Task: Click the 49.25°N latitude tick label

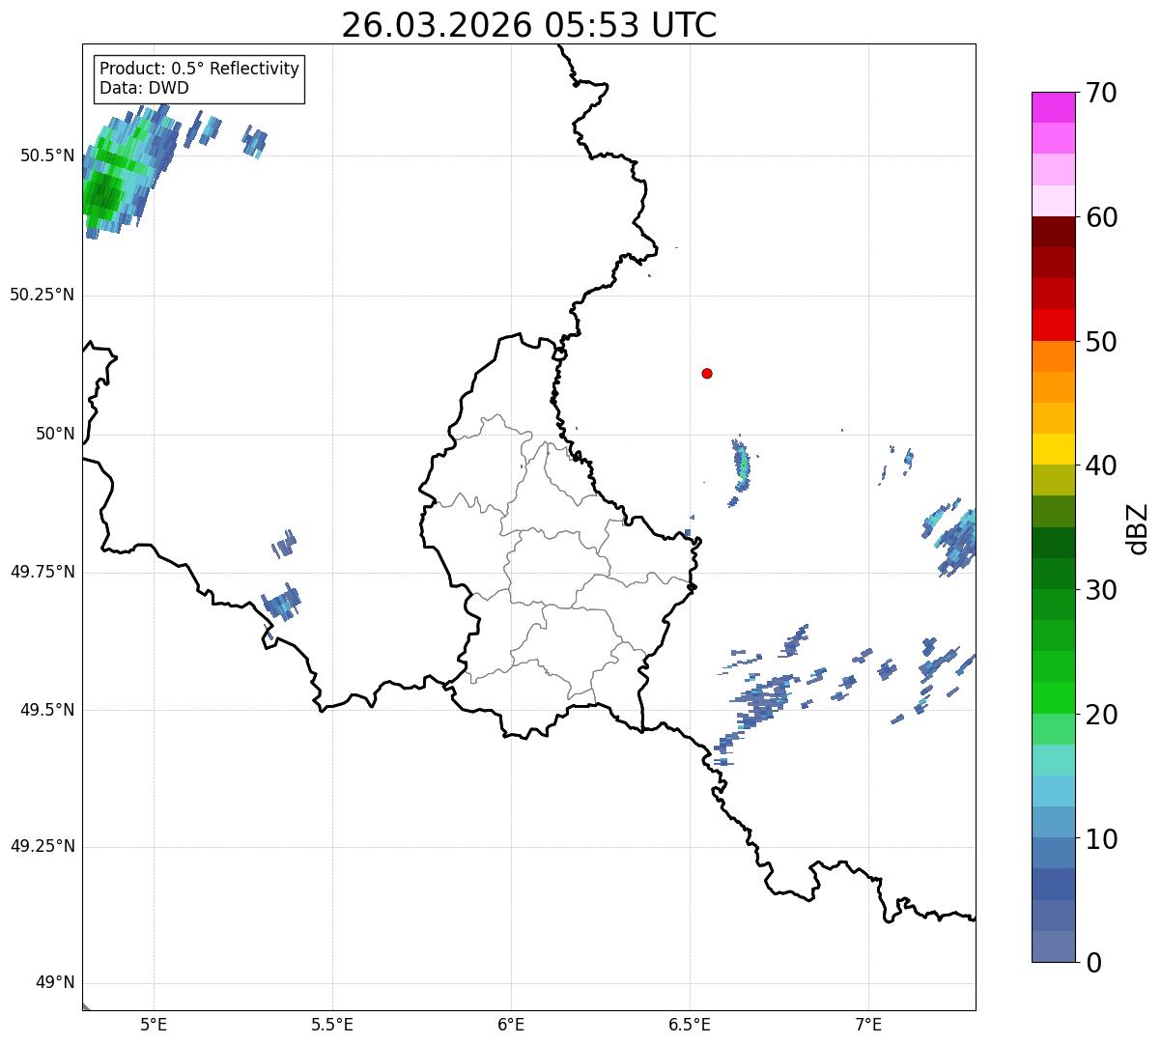Action: click(x=42, y=847)
